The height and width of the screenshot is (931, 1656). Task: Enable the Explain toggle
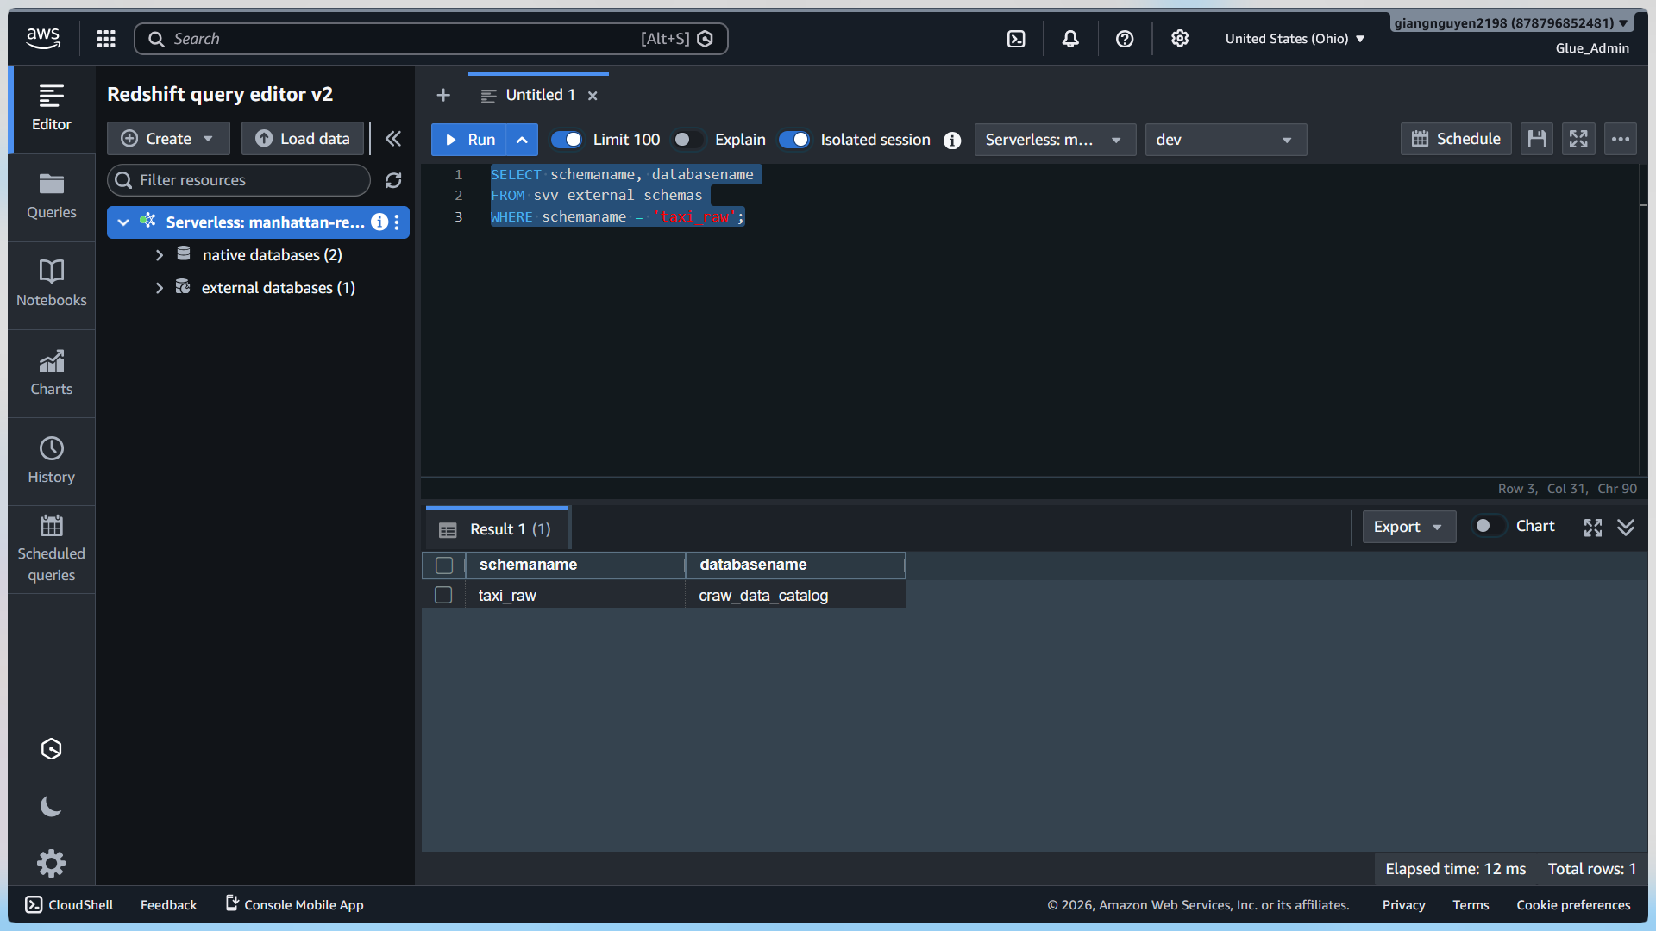pos(688,140)
